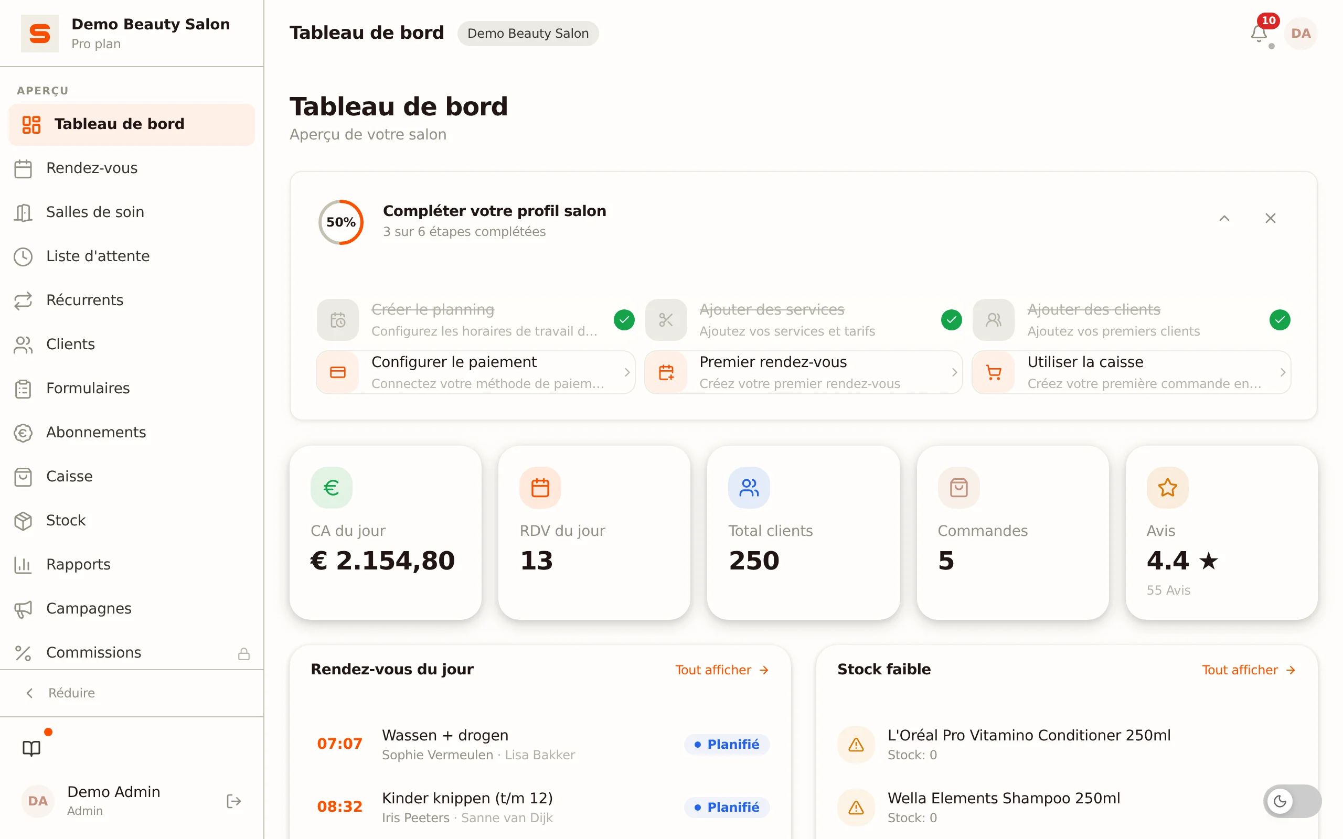Click the cart icon of Utiliser la caisse
This screenshot has height=839, width=1343.
[994, 372]
